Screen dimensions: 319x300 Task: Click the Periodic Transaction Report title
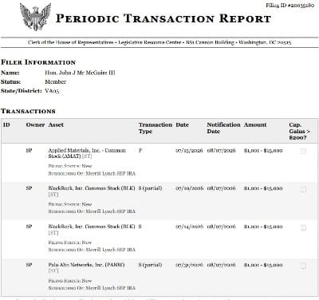[x=163, y=18]
